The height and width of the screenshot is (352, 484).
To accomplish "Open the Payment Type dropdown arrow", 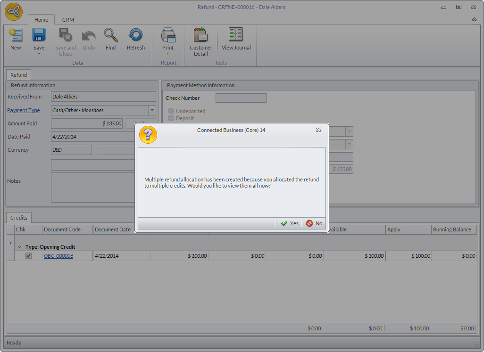I will click(x=152, y=110).
